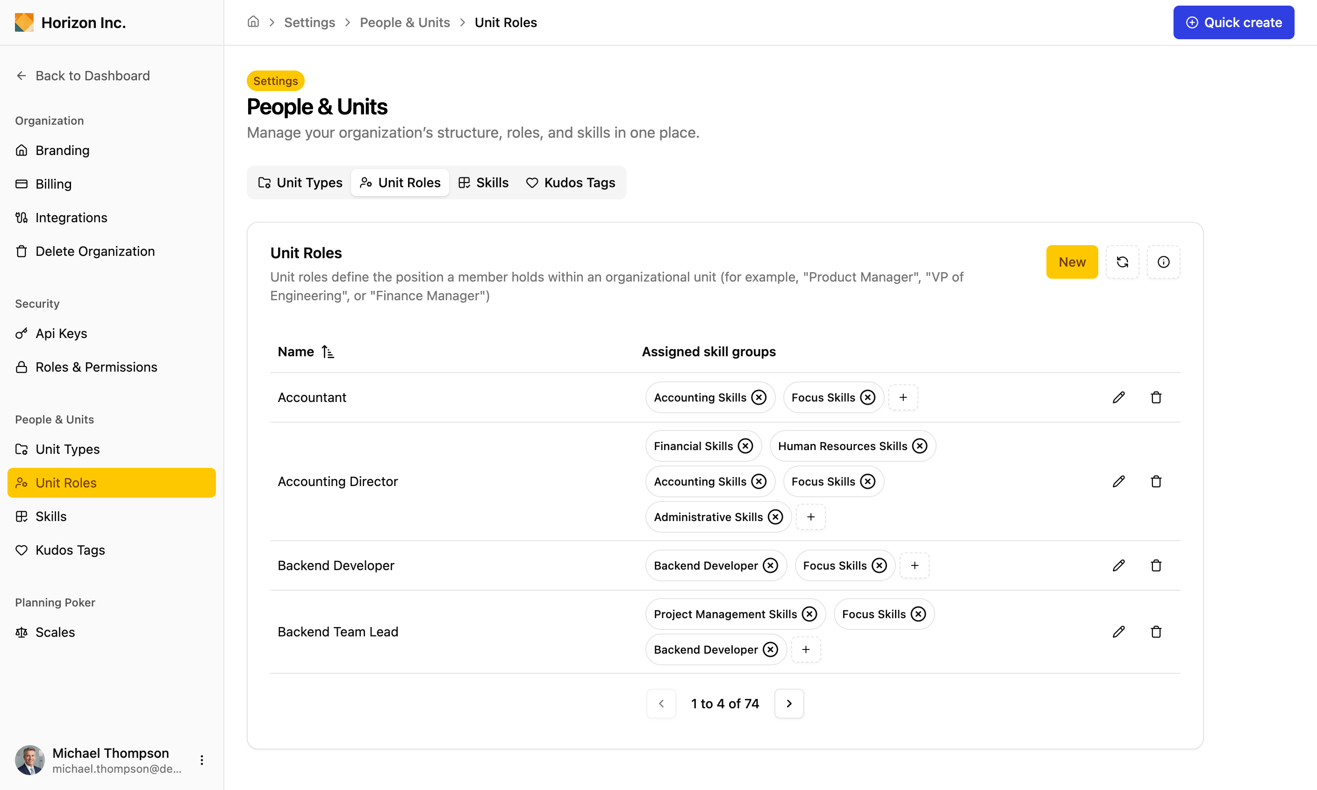Switch to the Unit Types tab
1317x790 pixels.
pyautogui.click(x=300, y=183)
